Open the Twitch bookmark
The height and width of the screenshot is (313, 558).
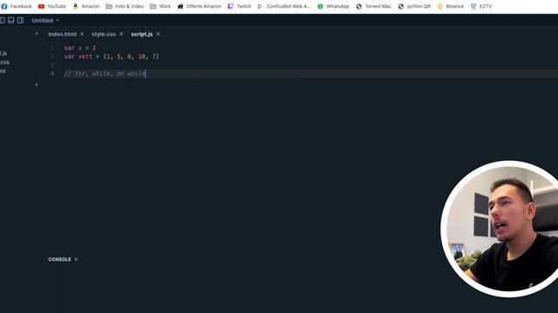(240, 6)
